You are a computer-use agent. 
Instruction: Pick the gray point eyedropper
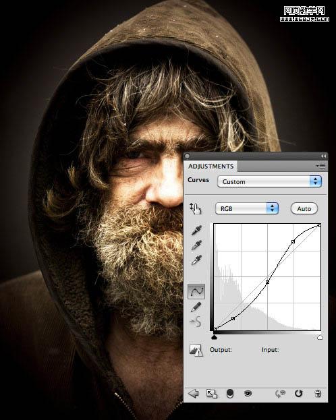click(x=196, y=245)
